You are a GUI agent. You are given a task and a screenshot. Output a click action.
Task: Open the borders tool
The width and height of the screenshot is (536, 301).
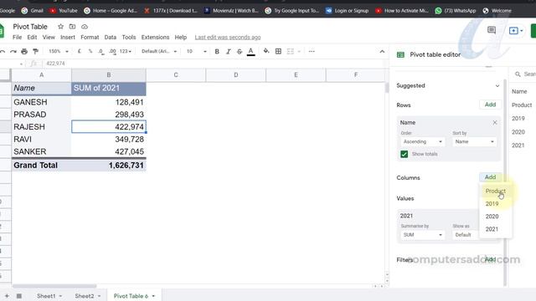pos(278,51)
